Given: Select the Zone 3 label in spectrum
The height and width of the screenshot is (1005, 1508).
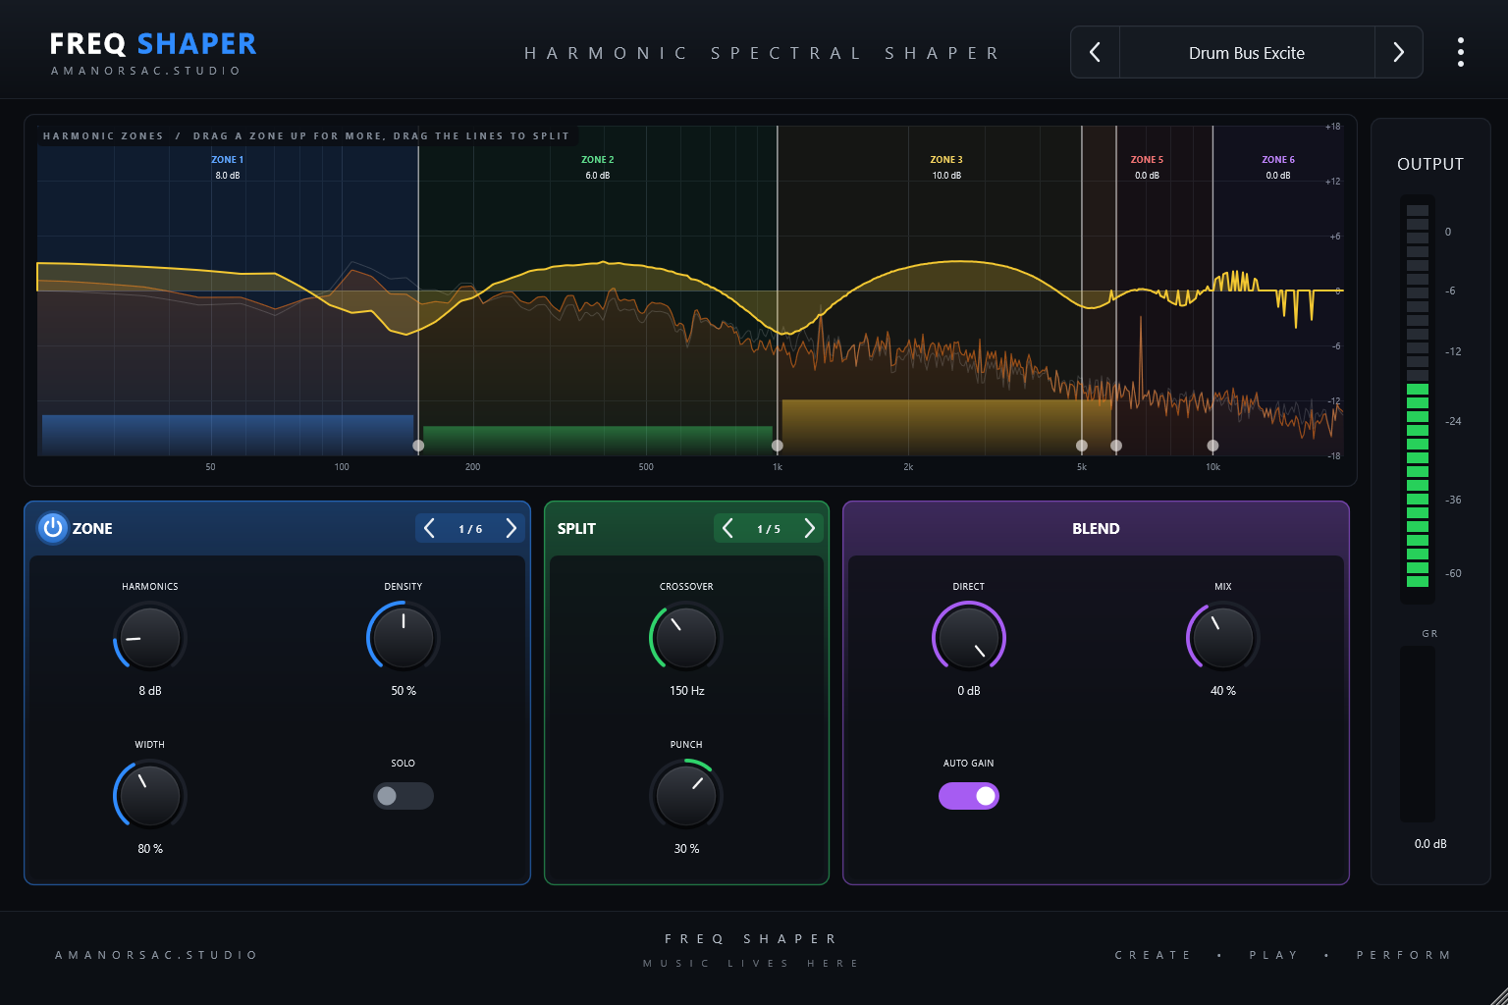Looking at the screenshot, I should pyautogui.click(x=946, y=159).
